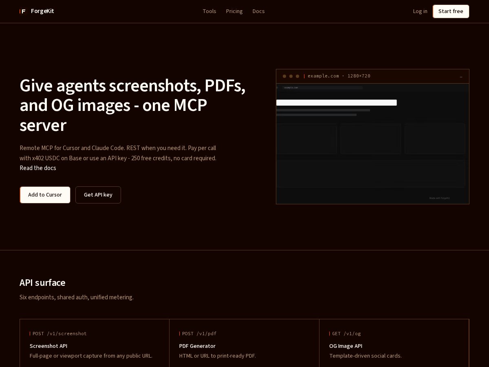This screenshot has width=489, height=367.
Task: Open the Pricing nav item
Action: [234, 11]
